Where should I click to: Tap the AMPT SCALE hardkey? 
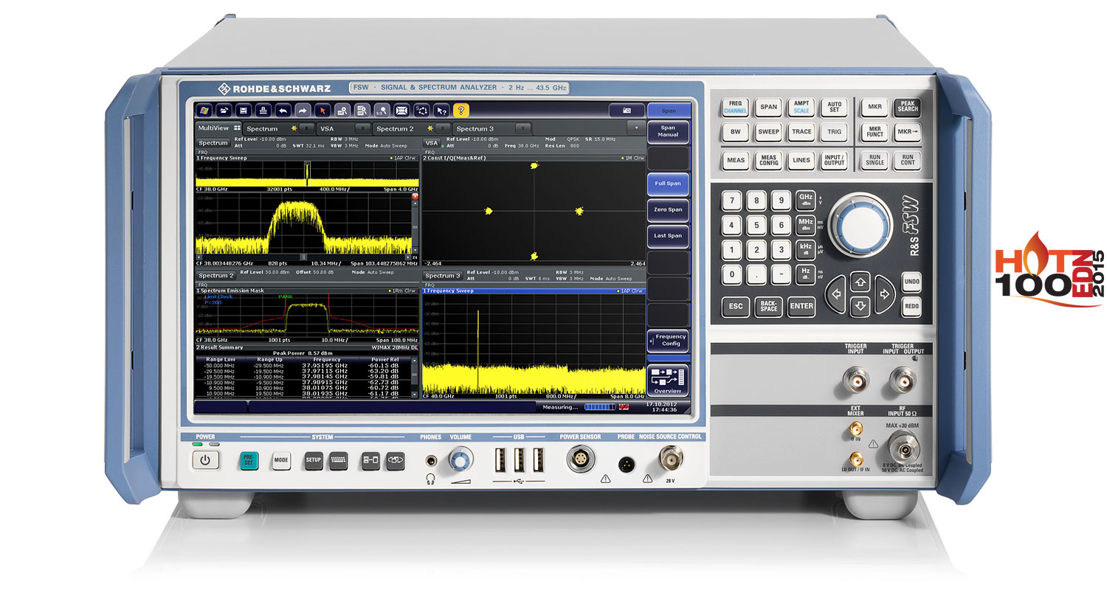point(801,107)
